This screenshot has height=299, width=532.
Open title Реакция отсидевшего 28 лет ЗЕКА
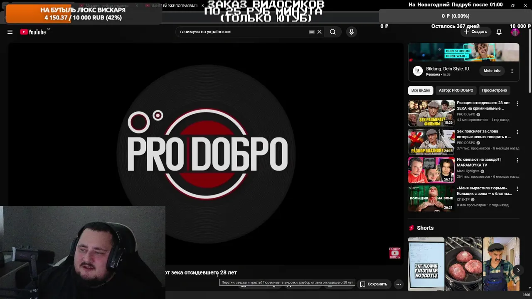pos(483,105)
